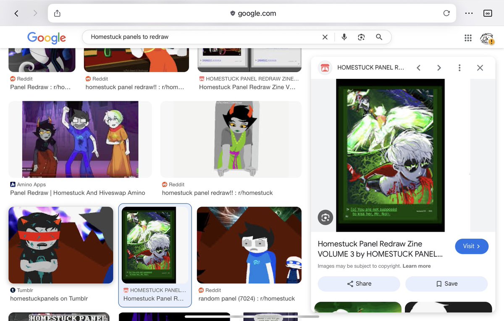This screenshot has width=504, height=321.
Task: Submit search with magnifying glass icon
Action: (379, 37)
